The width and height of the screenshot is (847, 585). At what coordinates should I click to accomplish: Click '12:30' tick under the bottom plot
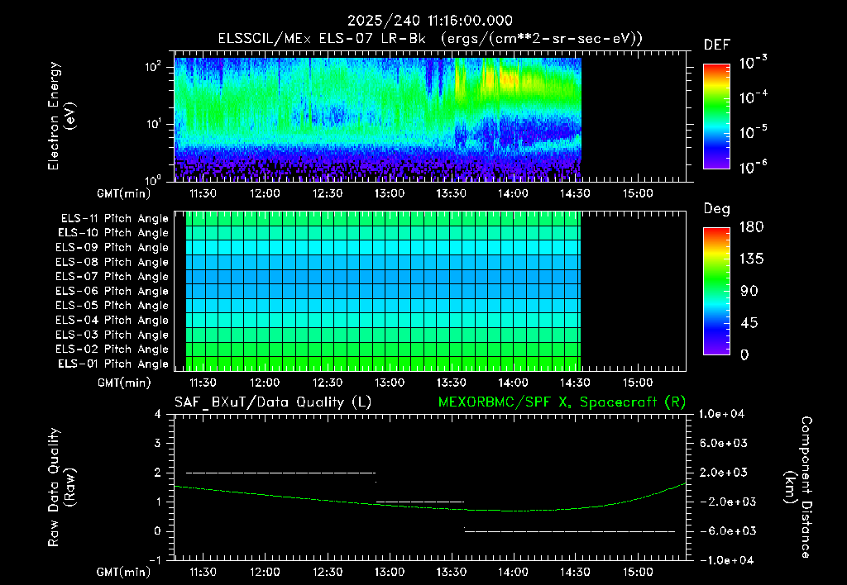click(x=328, y=572)
